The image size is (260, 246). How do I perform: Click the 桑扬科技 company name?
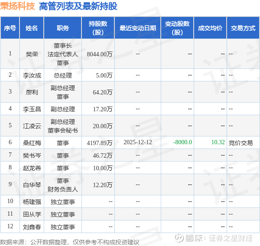17,6
